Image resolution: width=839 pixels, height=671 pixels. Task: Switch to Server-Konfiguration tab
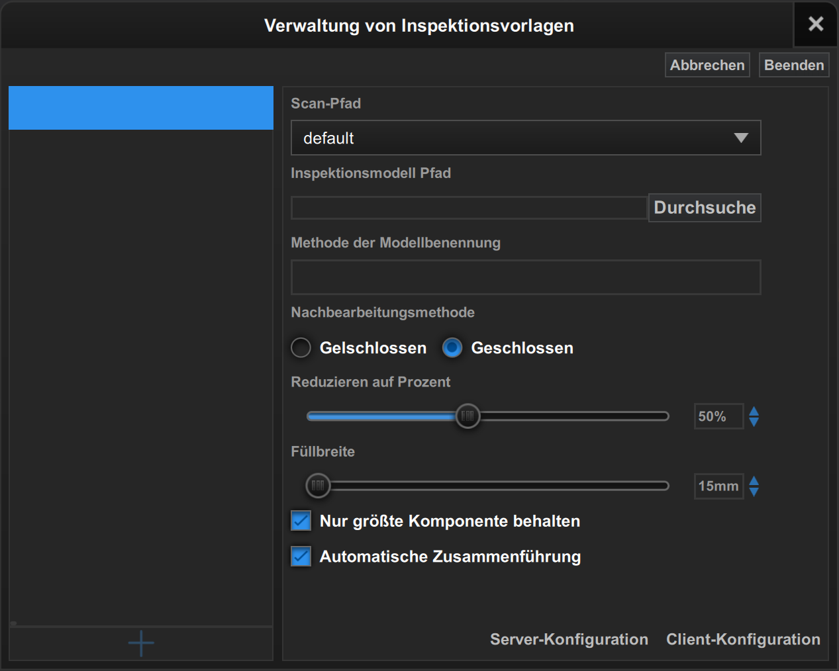[x=569, y=639]
